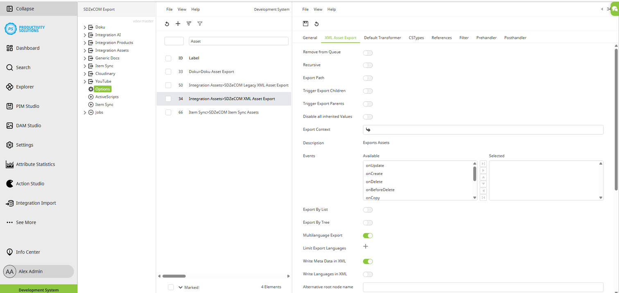Click the plus icon for Limit Export Languages
Viewport: 619px width, 293px height.
(366, 246)
